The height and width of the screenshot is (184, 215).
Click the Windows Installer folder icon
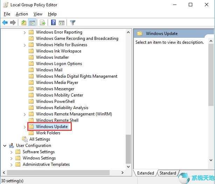click(x=31, y=57)
